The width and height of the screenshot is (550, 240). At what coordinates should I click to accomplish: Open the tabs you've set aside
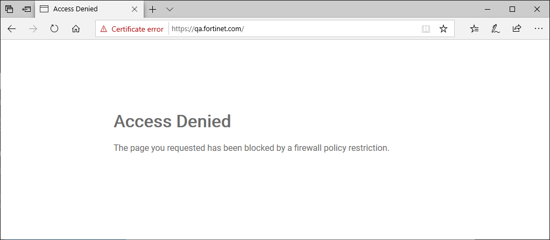pos(9,9)
